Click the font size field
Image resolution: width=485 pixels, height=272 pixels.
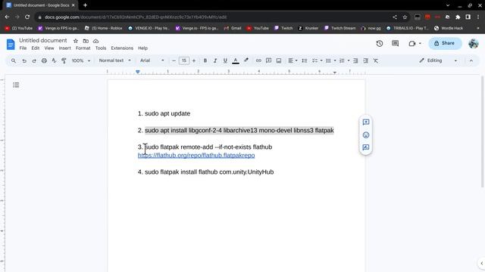183,60
